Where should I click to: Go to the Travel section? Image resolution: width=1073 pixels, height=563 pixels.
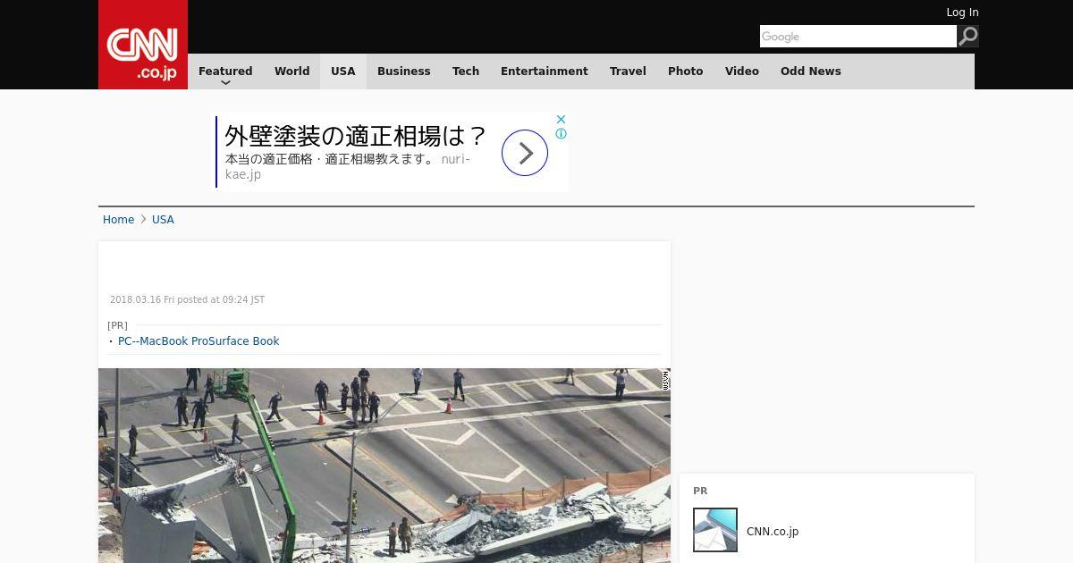click(628, 71)
